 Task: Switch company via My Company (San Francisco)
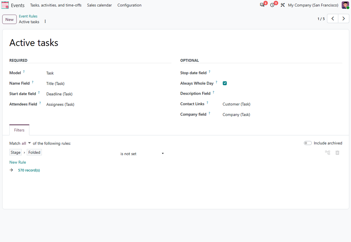pos(313,5)
